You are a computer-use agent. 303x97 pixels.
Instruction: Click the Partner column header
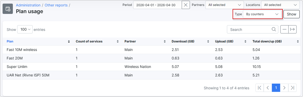click(130, 41)
